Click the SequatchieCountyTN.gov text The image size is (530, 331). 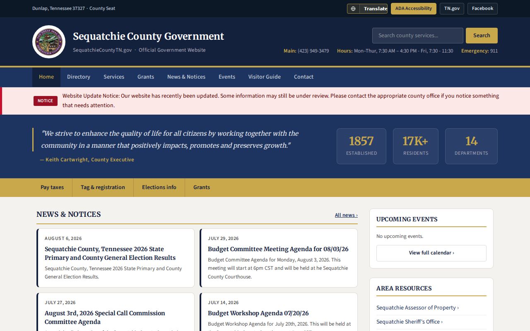coord(102,50)
